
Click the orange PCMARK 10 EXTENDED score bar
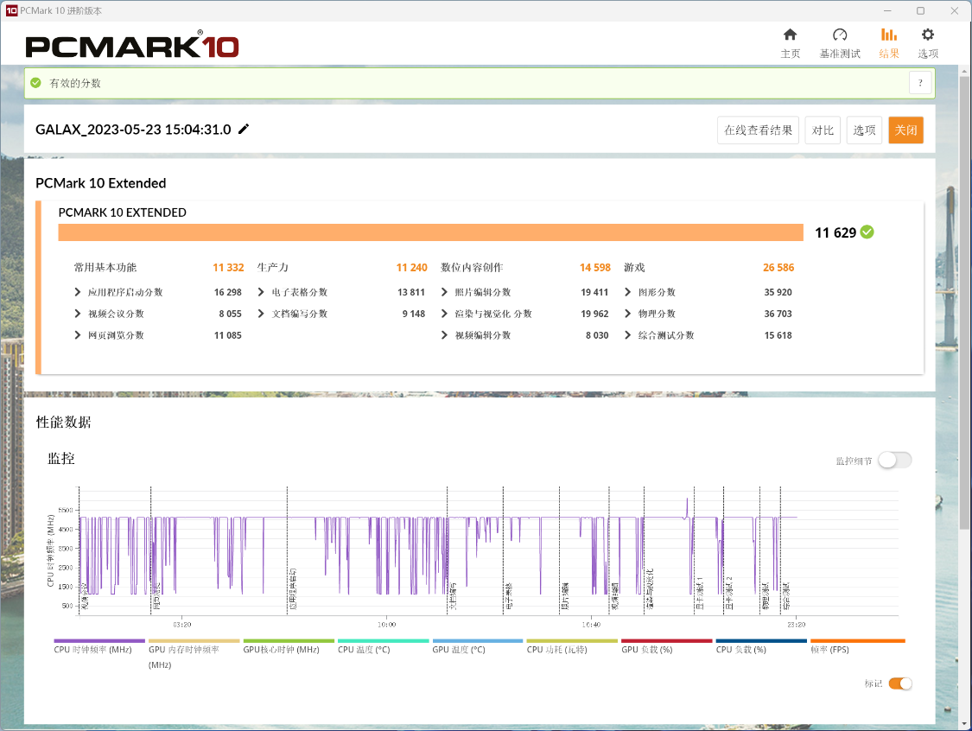click(x=431, y=232)
